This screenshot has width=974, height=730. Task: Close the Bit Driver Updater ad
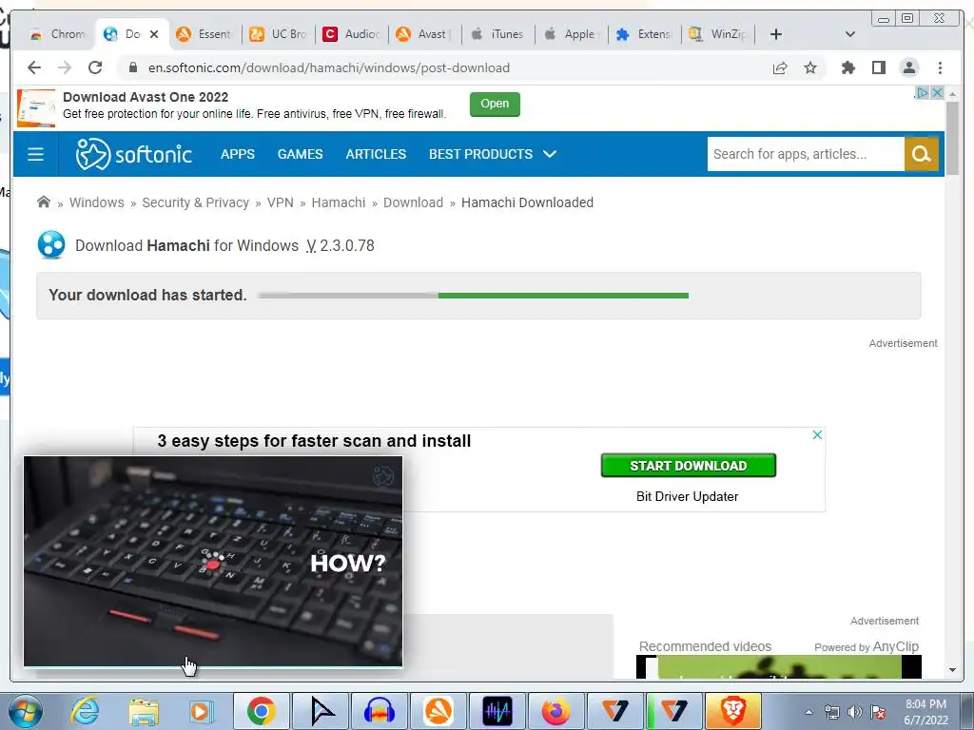tap(817, 434)
